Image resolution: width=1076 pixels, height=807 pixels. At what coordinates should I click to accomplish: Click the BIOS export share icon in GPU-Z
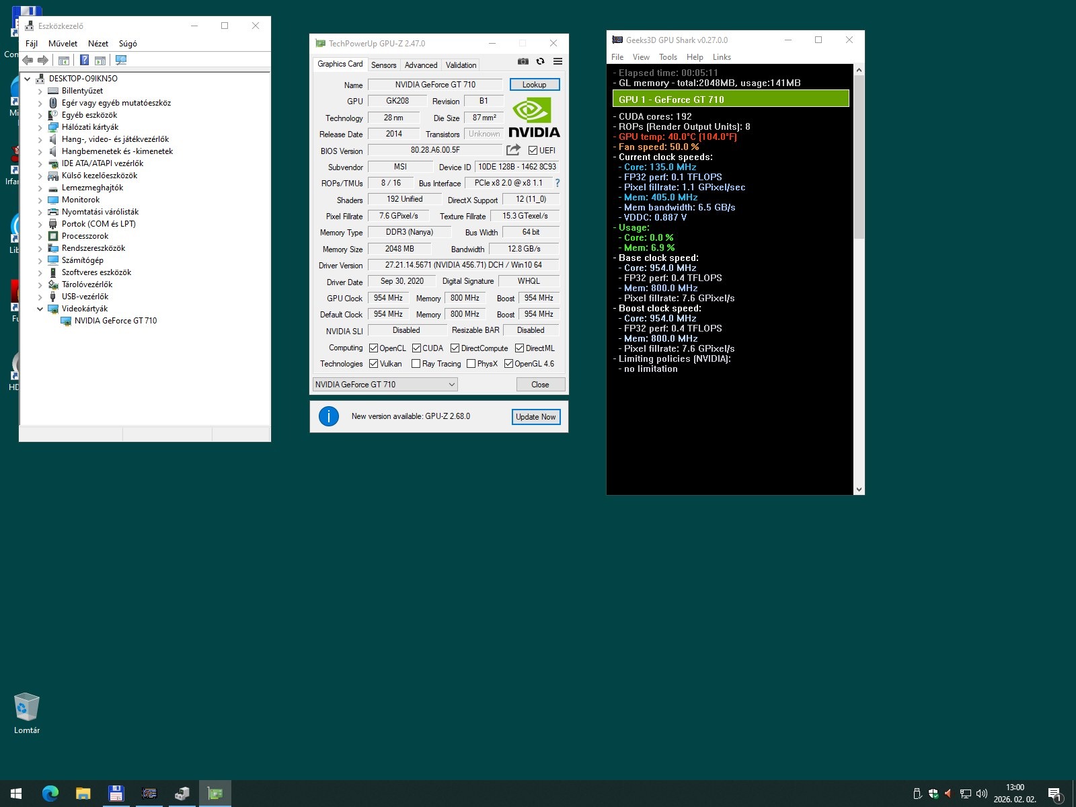pos(513,150)
